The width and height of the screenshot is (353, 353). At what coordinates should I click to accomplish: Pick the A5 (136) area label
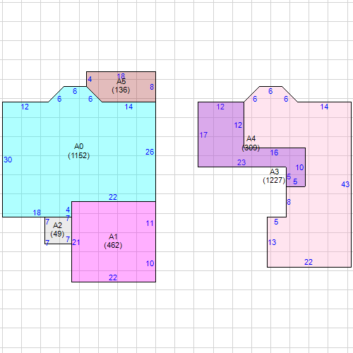pyautogui.click(x=121, y=85)
